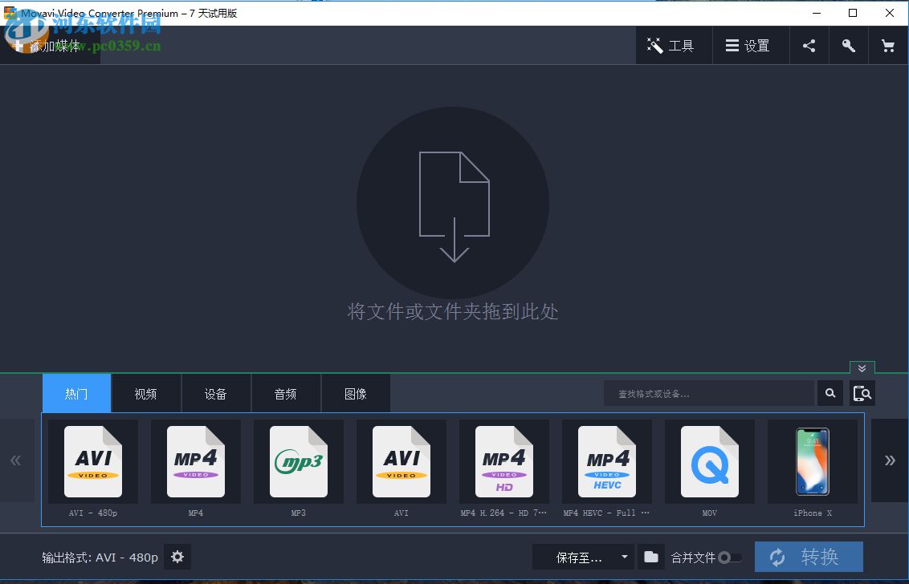
Task: Open the device detection icon next to search
Action: pyautogui.click(x=862, y=393)
